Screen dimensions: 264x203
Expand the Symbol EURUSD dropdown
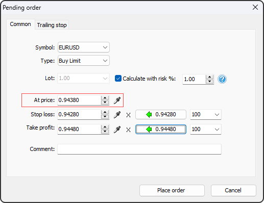coord(84,47)
